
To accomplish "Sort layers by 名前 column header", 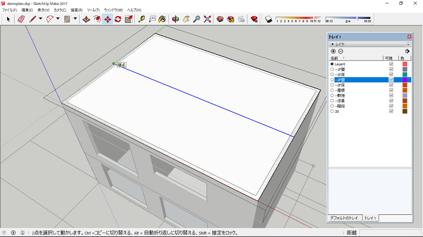I will click(x=356, y=58).
